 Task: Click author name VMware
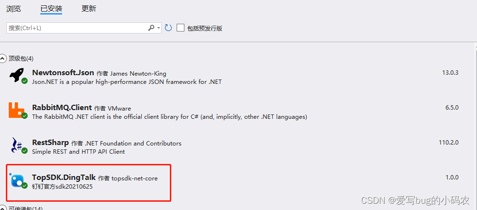pyautogui.click(x=119, y=109)
